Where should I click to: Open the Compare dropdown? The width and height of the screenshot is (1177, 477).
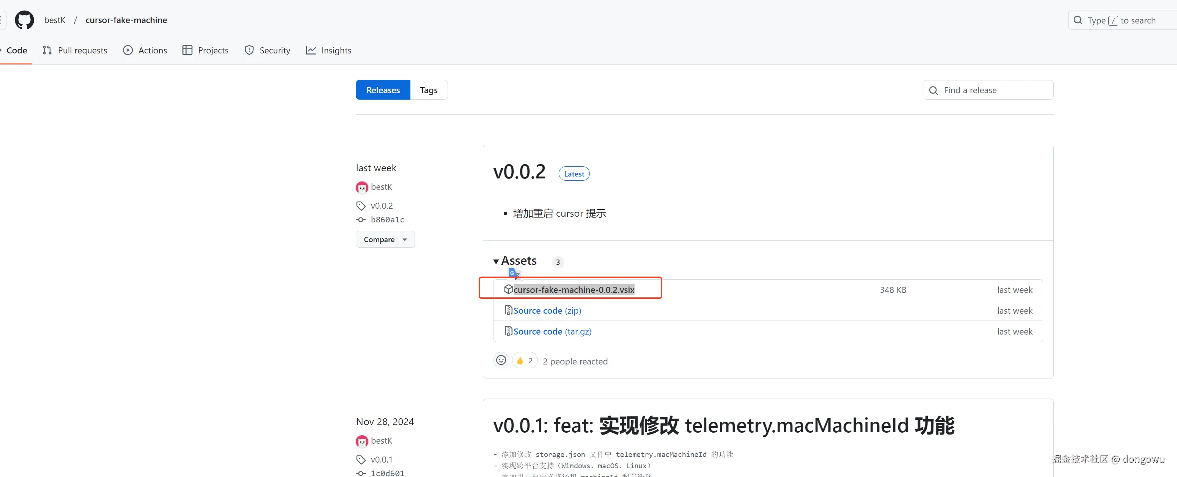click(385, 240)
